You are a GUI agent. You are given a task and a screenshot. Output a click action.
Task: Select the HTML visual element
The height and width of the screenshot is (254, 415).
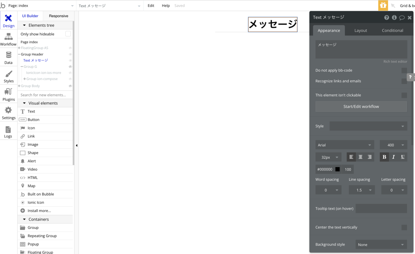pyautogui.click(x=45, y=178)
